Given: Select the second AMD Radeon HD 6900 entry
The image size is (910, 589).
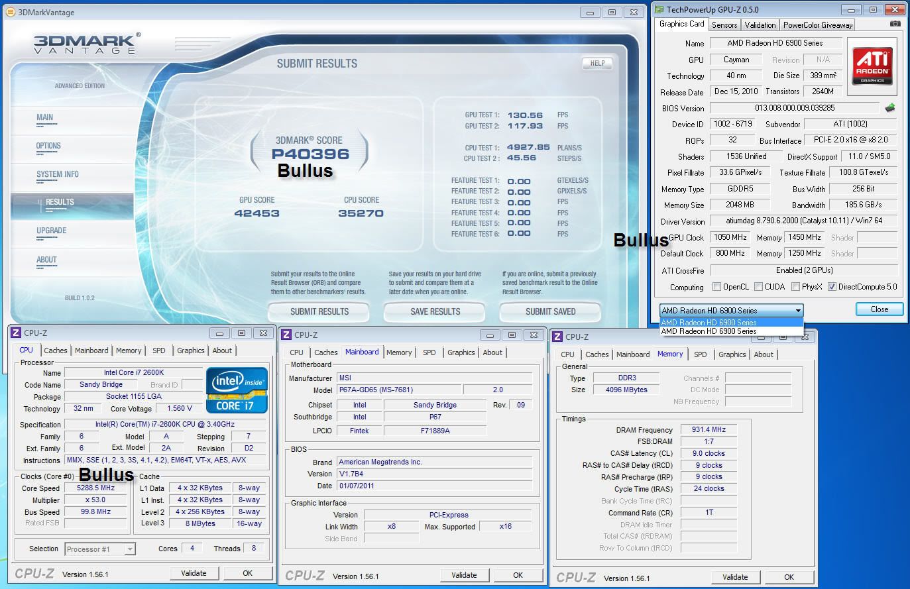Looking at the screenshot, I should click(732, 331).
